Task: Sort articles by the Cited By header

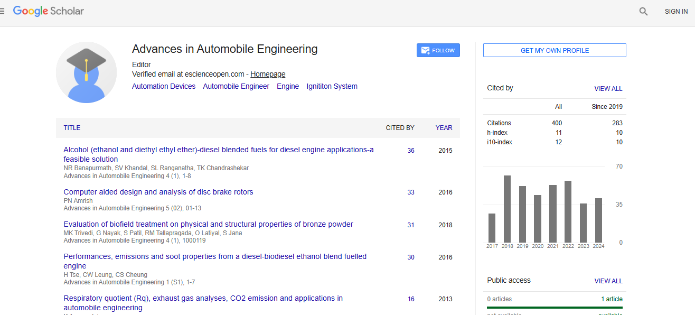Action: (x=400, y=128)
